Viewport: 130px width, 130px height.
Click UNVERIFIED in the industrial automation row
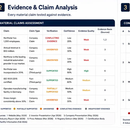click(x=52, y=60)
